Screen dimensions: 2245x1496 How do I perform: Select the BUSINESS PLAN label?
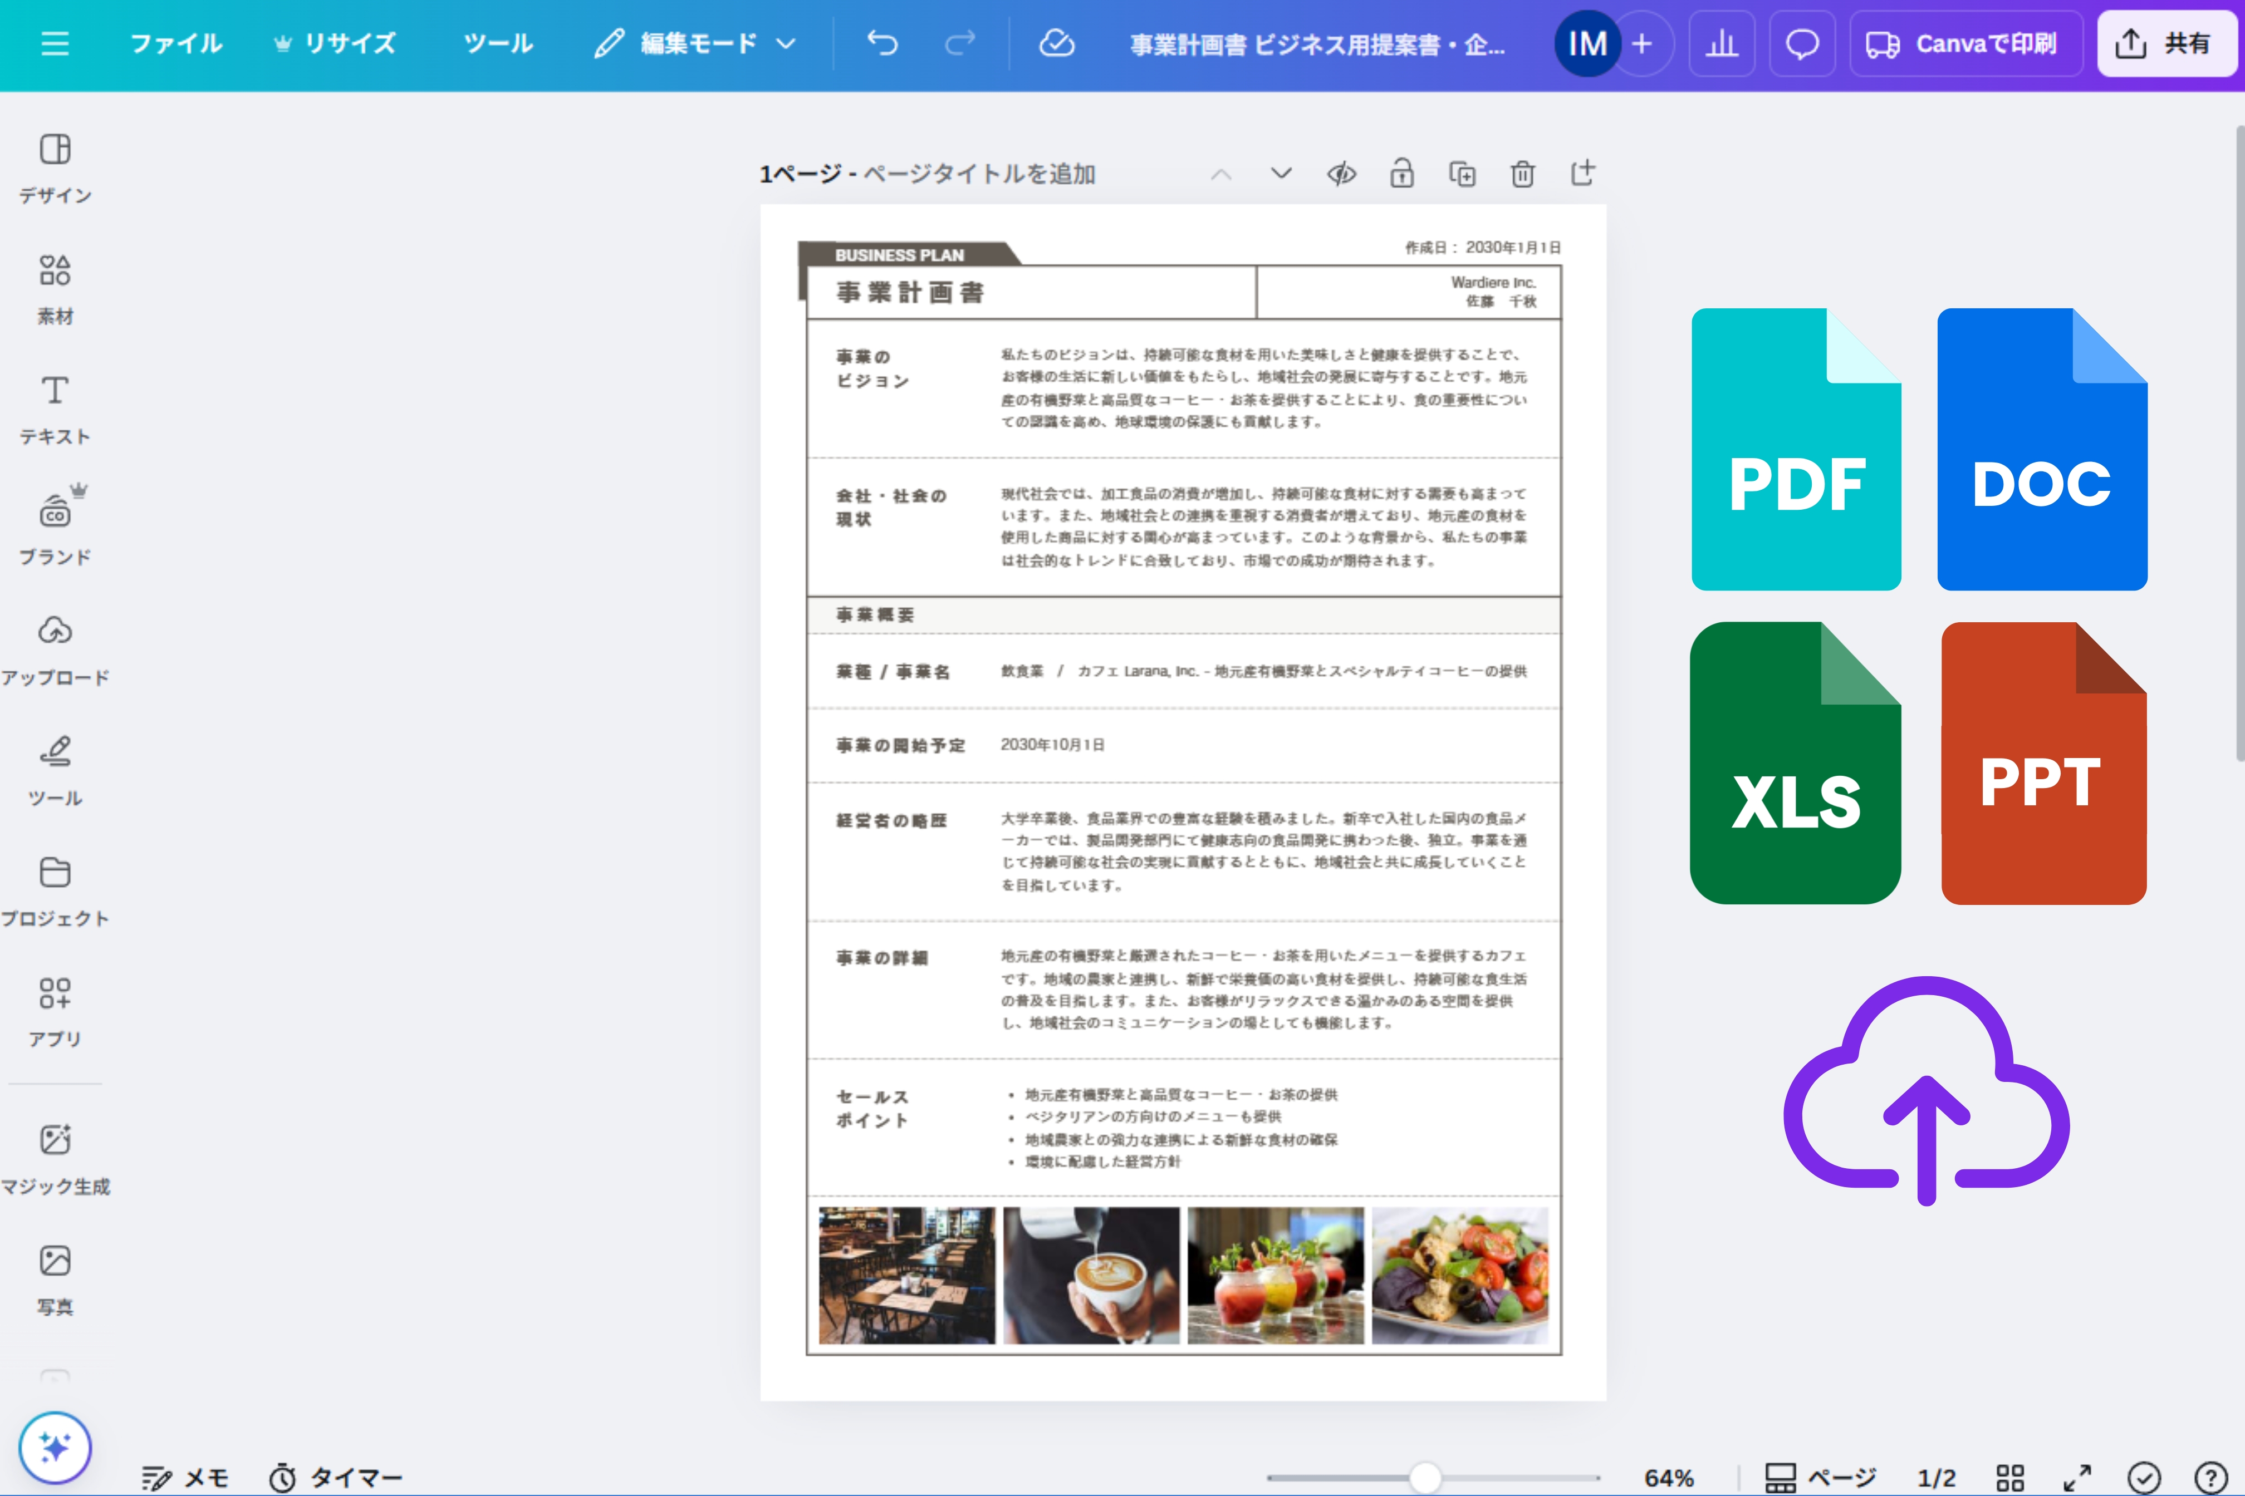[x=899, y=255]
